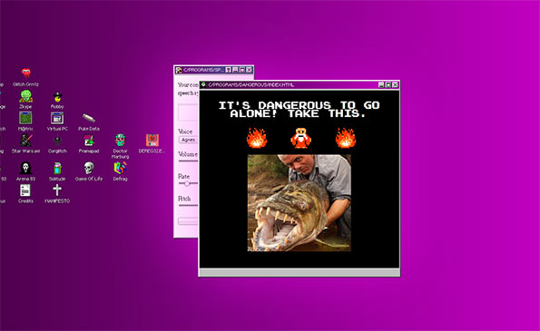The height and width of the screenshot is (331, 540).
Task: Open the Puke Data icon
Action: coord(89,118)
